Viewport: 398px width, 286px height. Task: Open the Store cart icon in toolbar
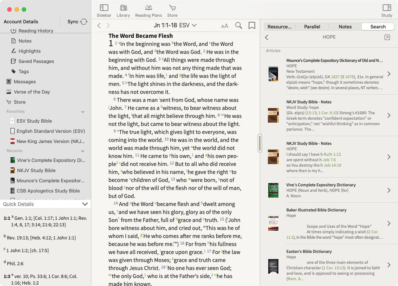[173, 8]
